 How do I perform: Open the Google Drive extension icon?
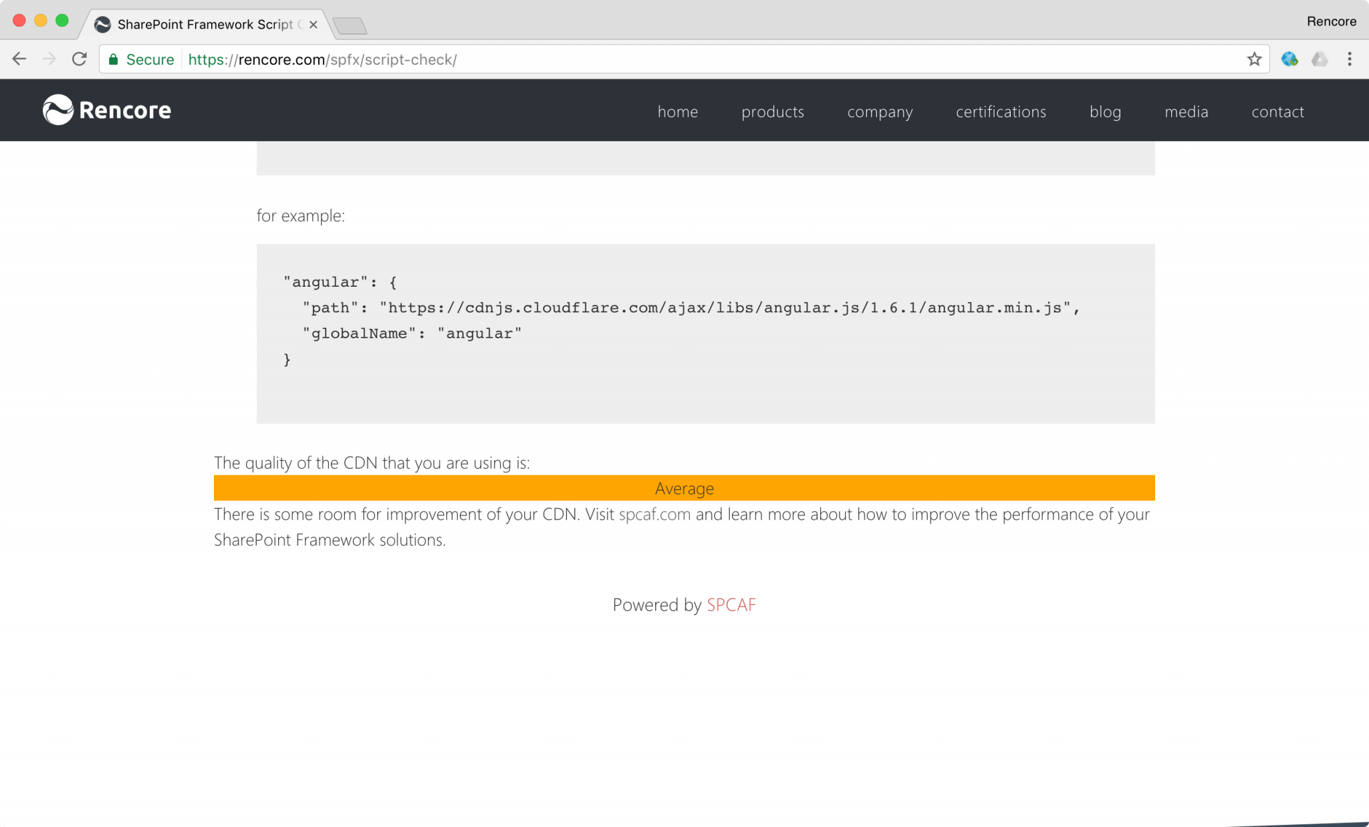(x=1320, y=60)
